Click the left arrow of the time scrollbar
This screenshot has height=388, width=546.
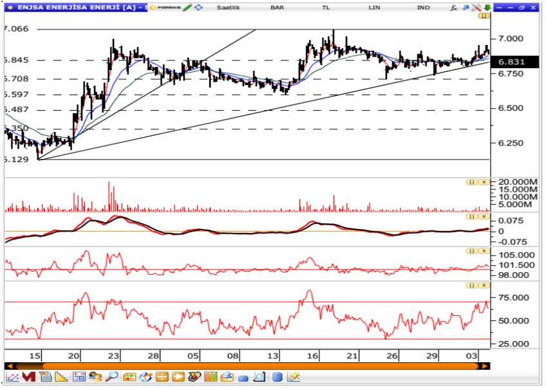click(x=10, y=365)
